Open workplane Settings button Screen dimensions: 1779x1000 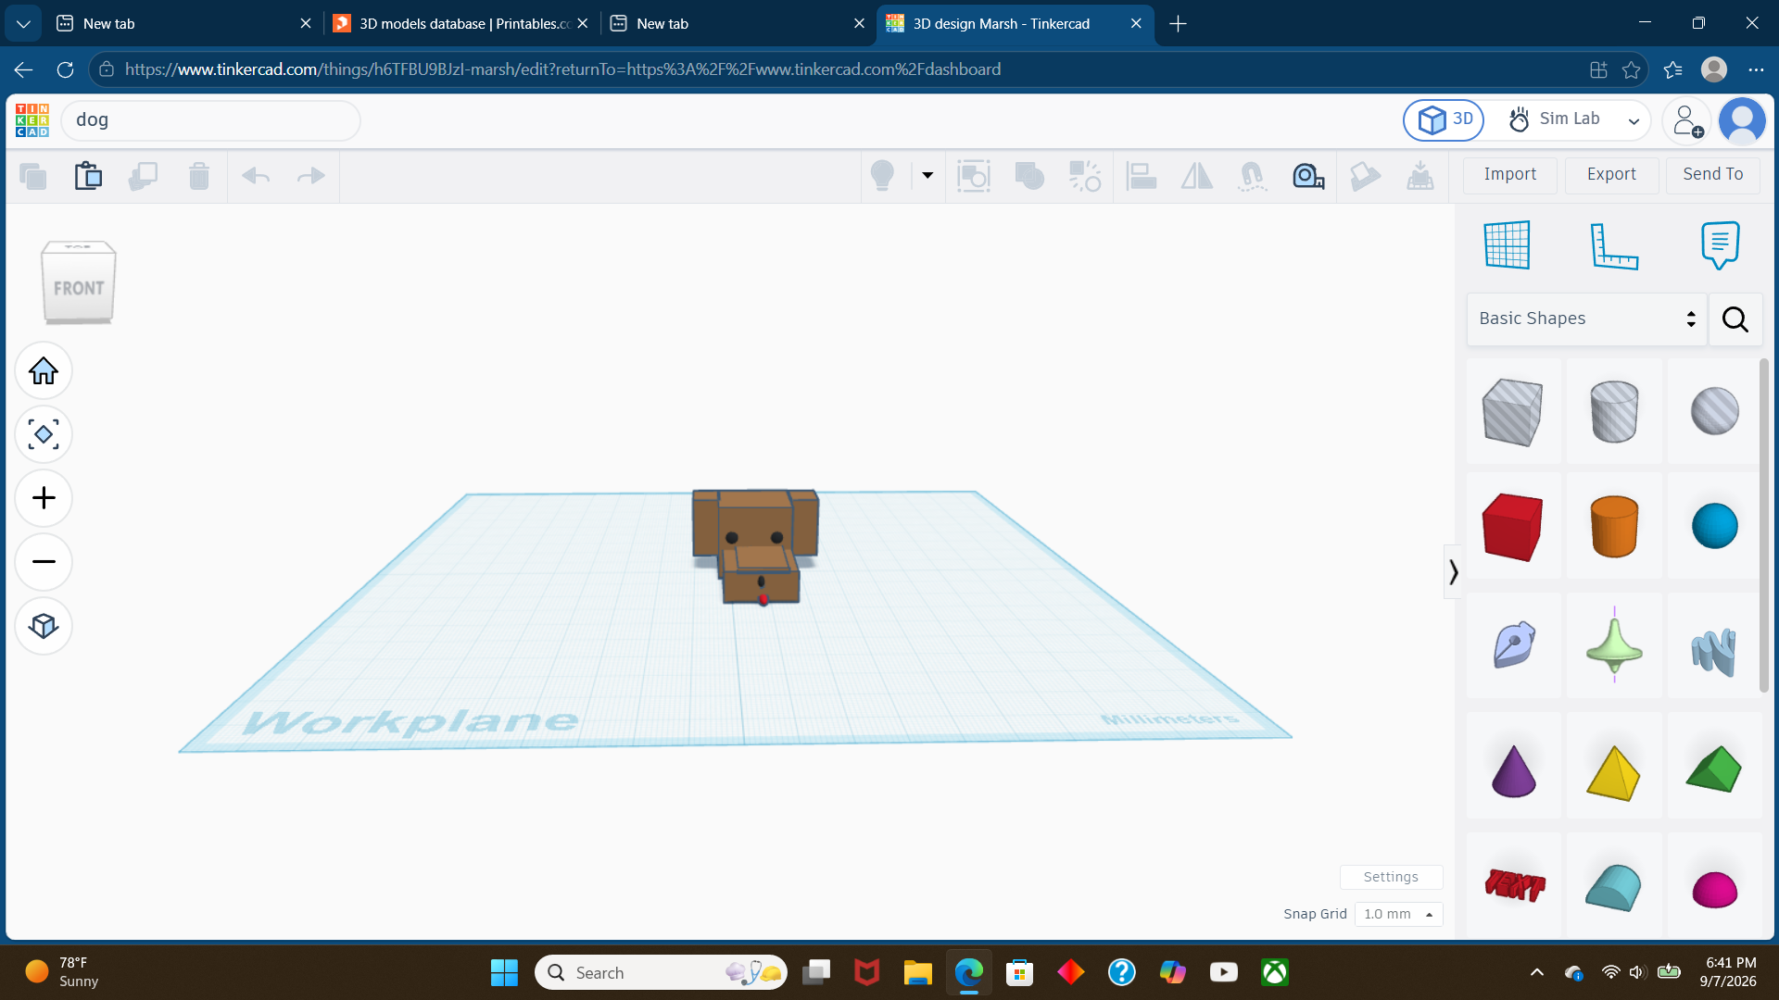tap(1391, 877)
